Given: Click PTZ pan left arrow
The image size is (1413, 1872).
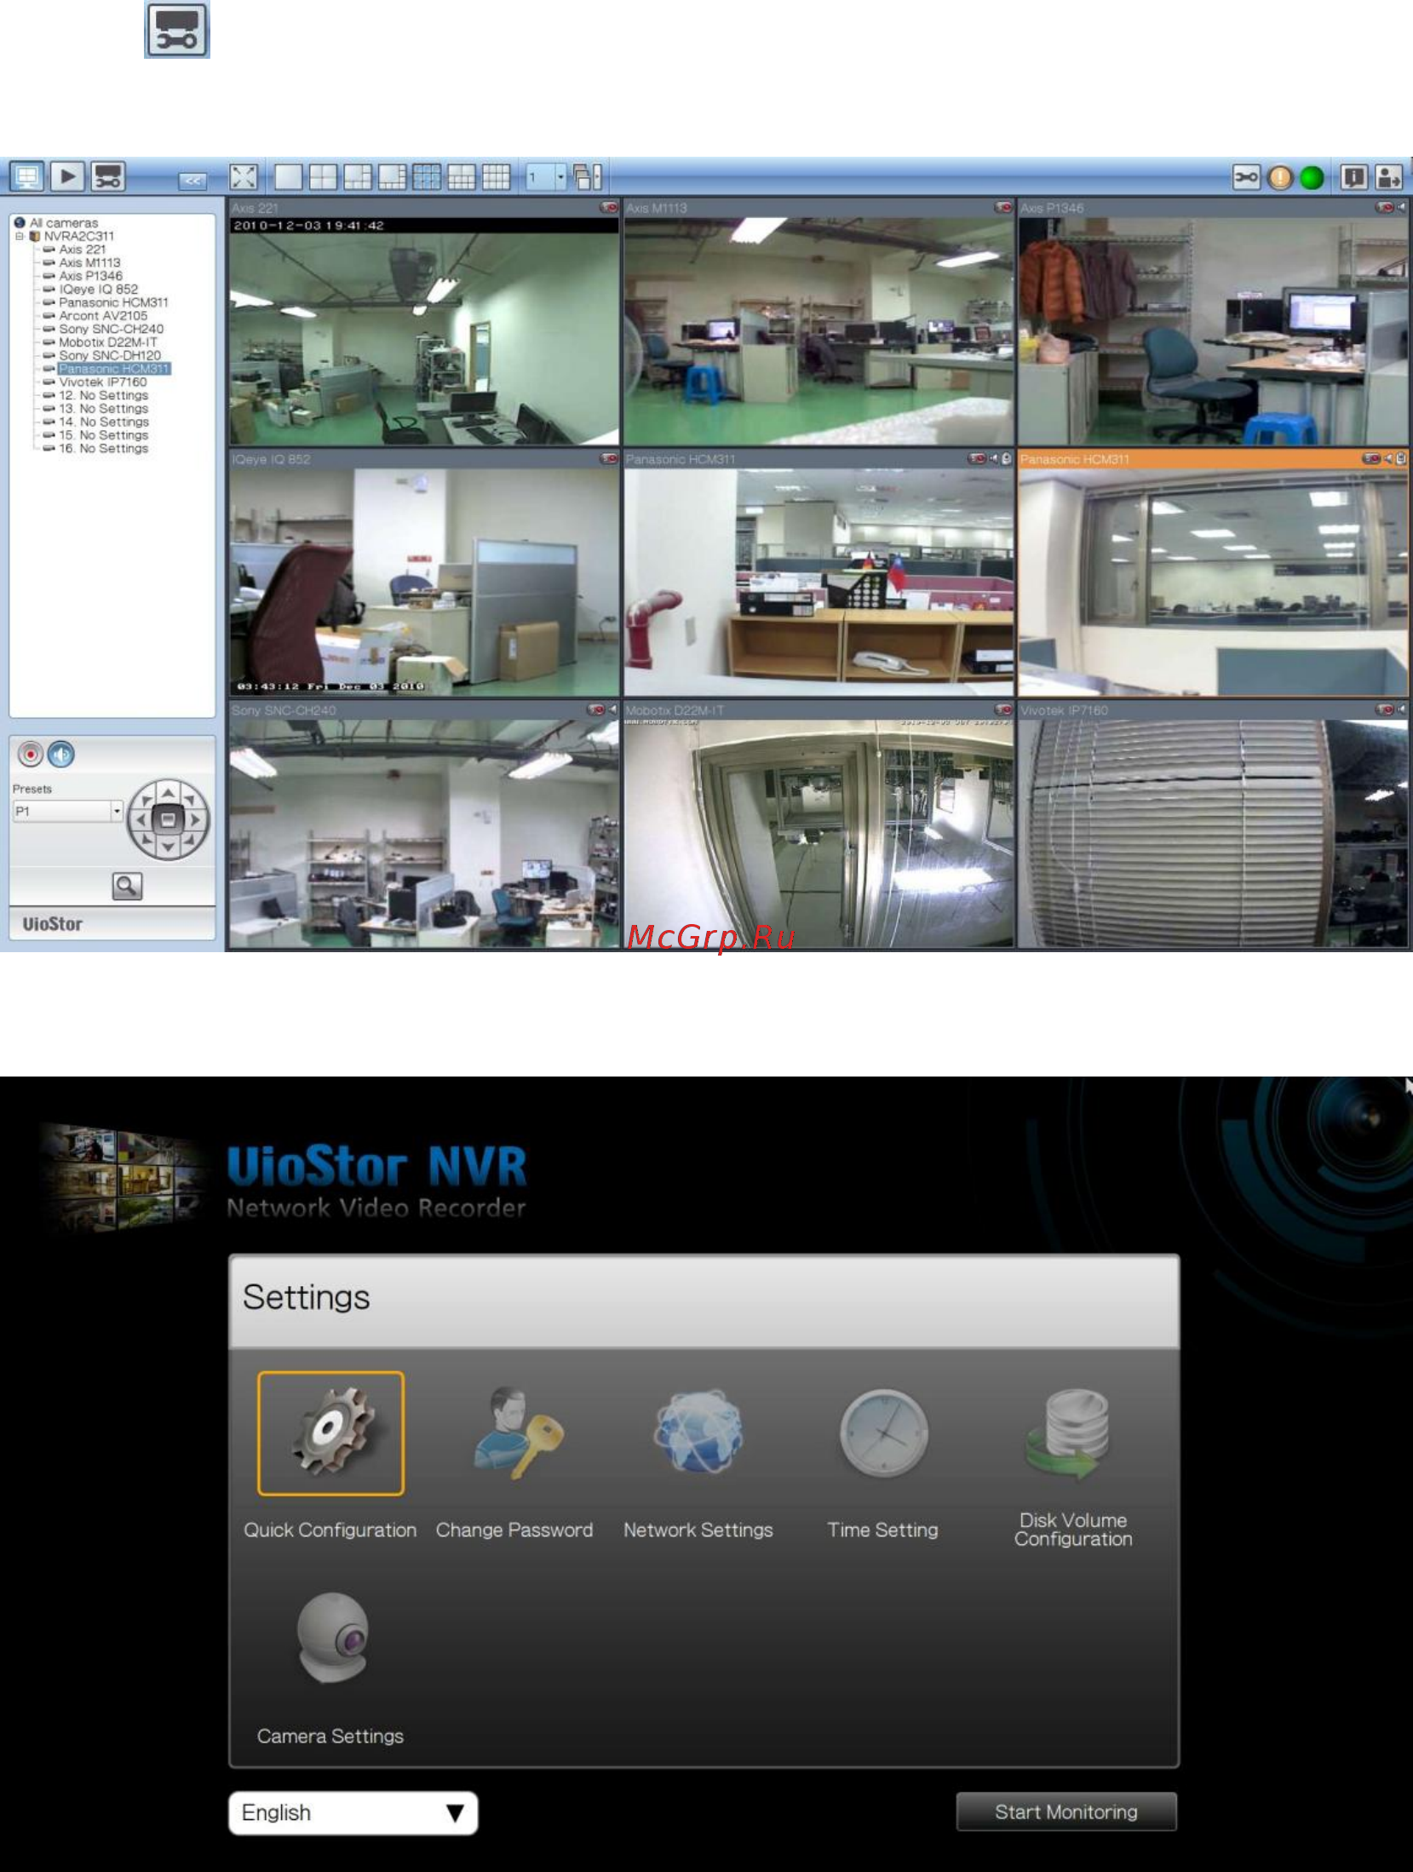Looking at the screenshot, I should pyautogui.click(x=141, y=820).
